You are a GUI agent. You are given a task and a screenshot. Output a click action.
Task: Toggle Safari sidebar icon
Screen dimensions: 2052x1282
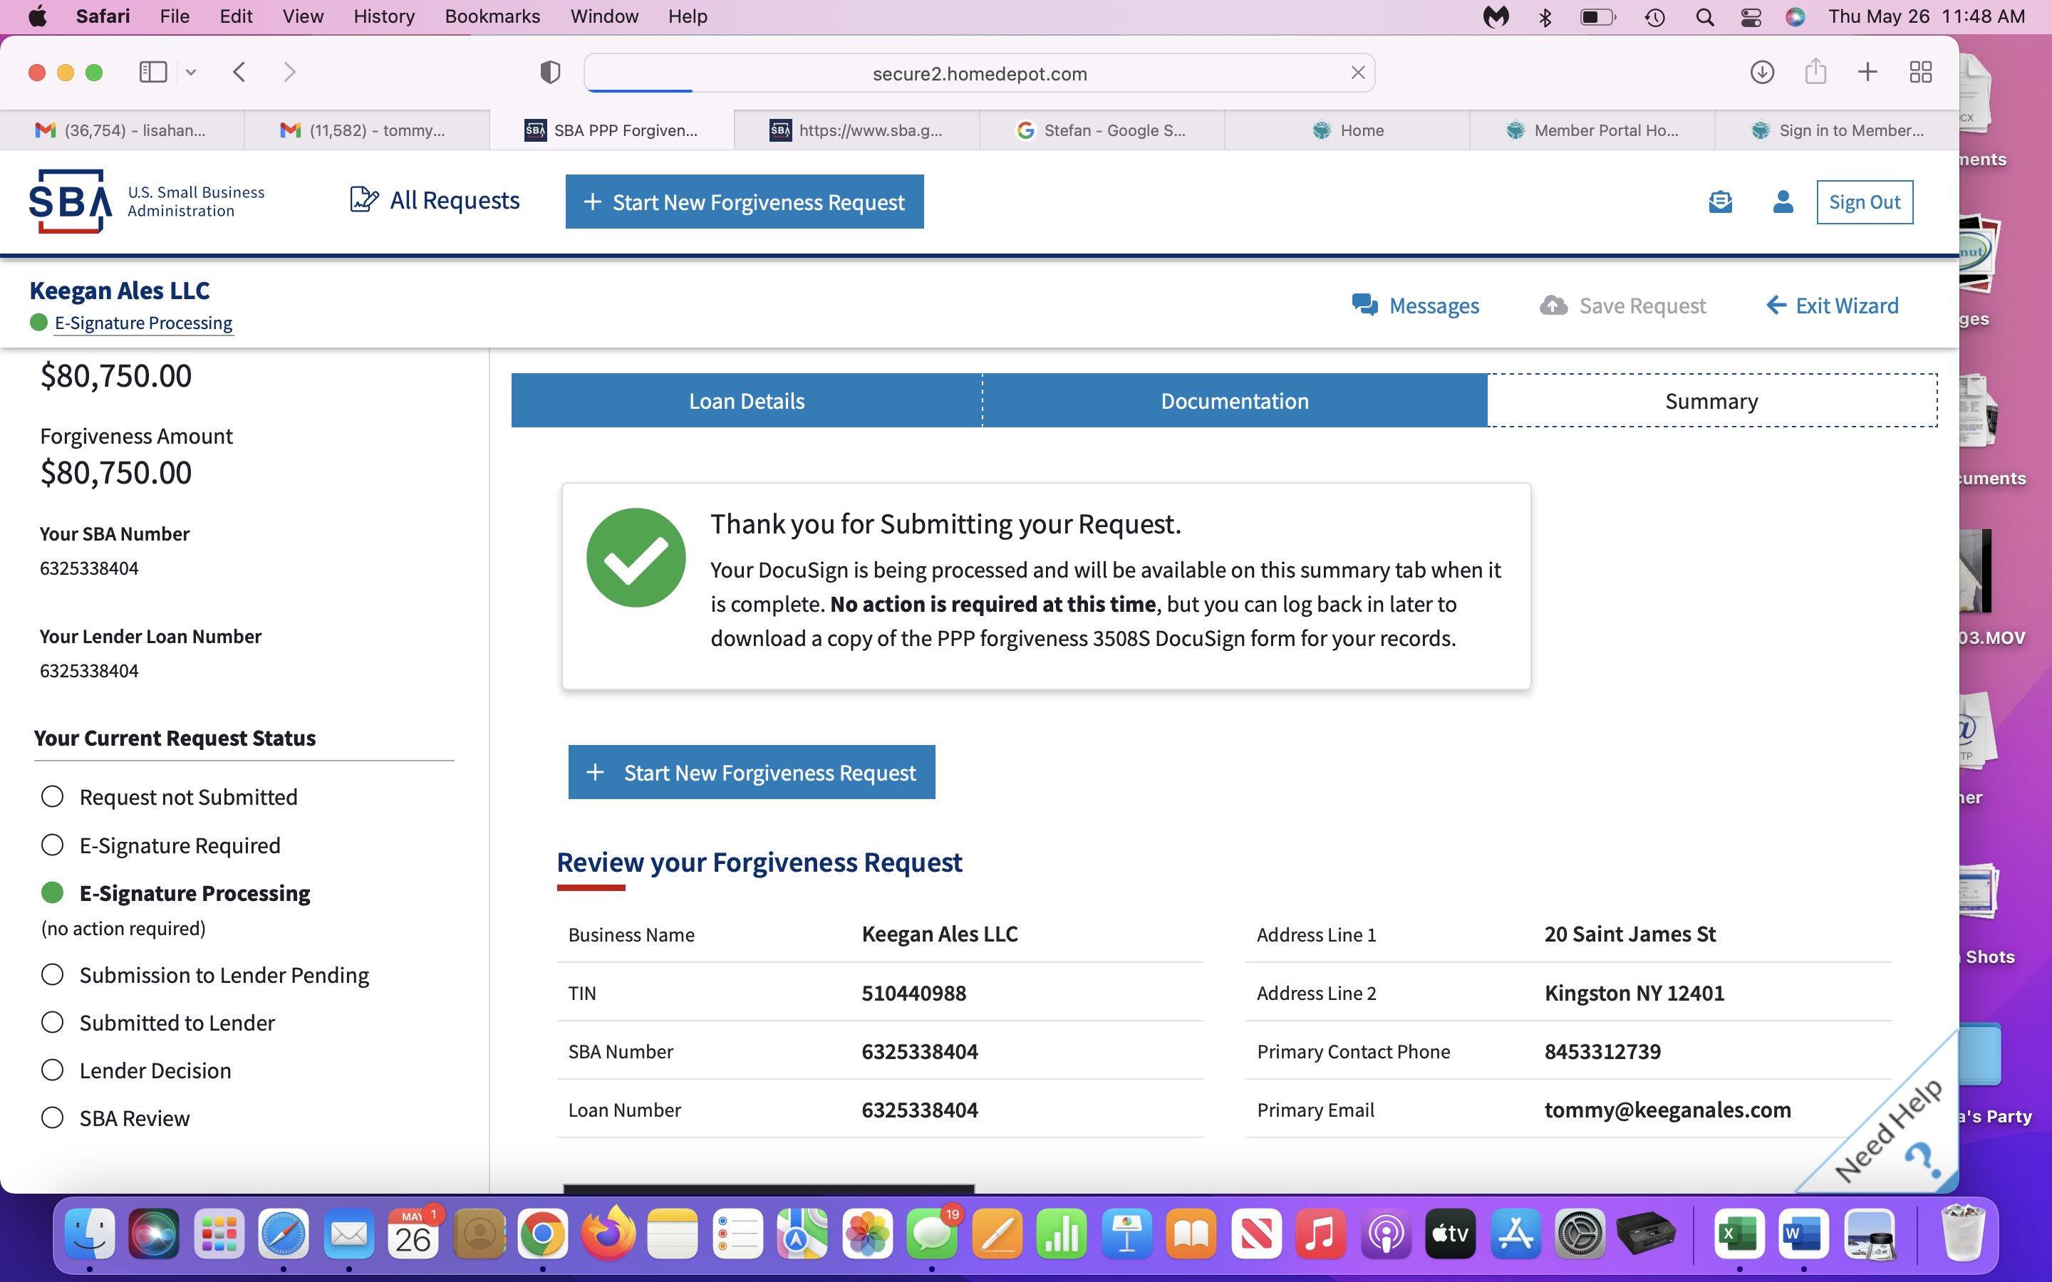point(152,72)
